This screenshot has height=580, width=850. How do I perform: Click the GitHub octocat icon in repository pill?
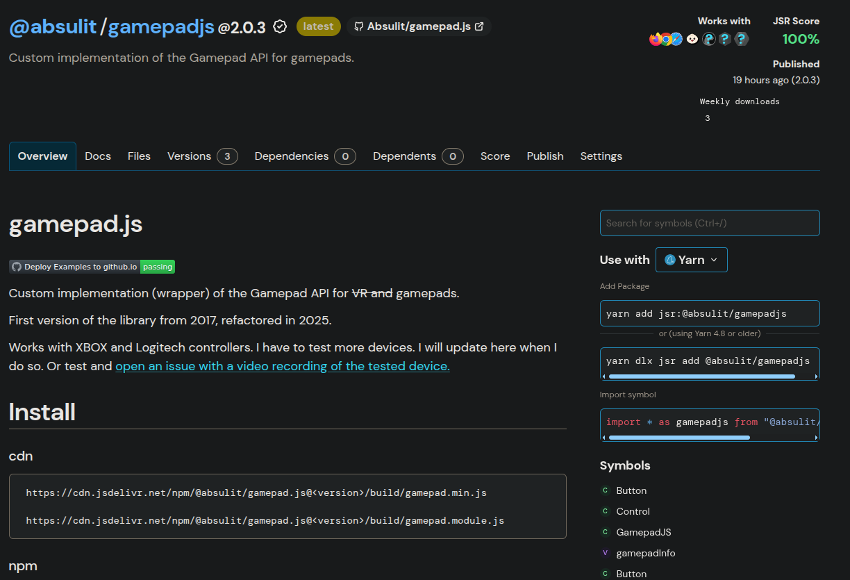point(359,26)
